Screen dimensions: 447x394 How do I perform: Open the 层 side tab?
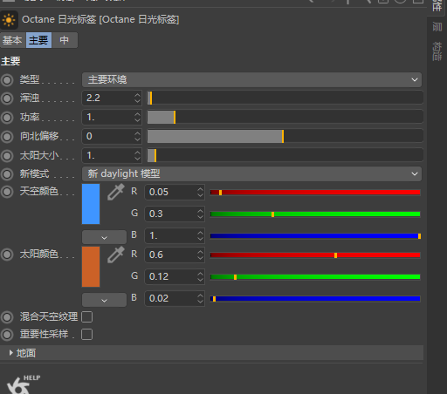tap(437, 27)
